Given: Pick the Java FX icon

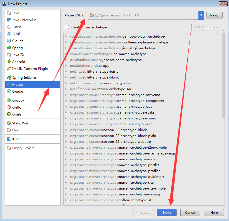Looking at the screenshot, I should click(x=9, y=55).
